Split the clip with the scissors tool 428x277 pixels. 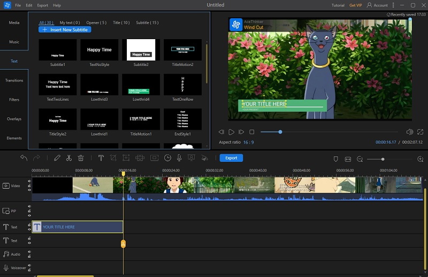pyautogui.click(x=69, y=158)
